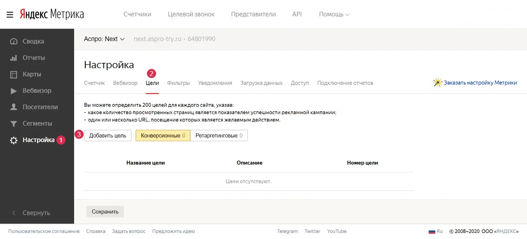Click the Настройка gear icon
Screen dimensions: 527x239
point(14,140)
